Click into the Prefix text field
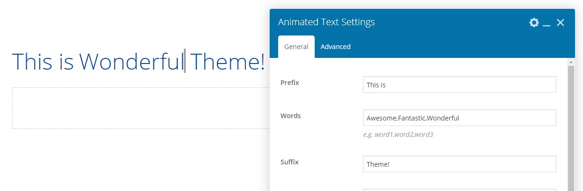The image size is (583, 191). pos(459,85)
